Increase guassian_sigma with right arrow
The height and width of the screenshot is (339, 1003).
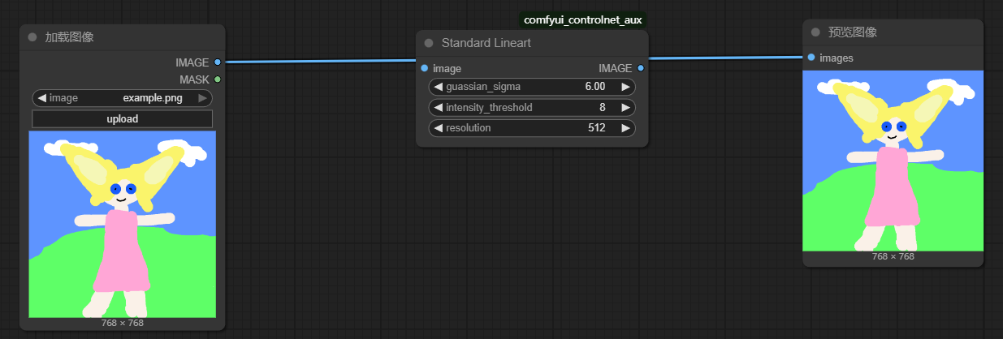tap(625, 87)
